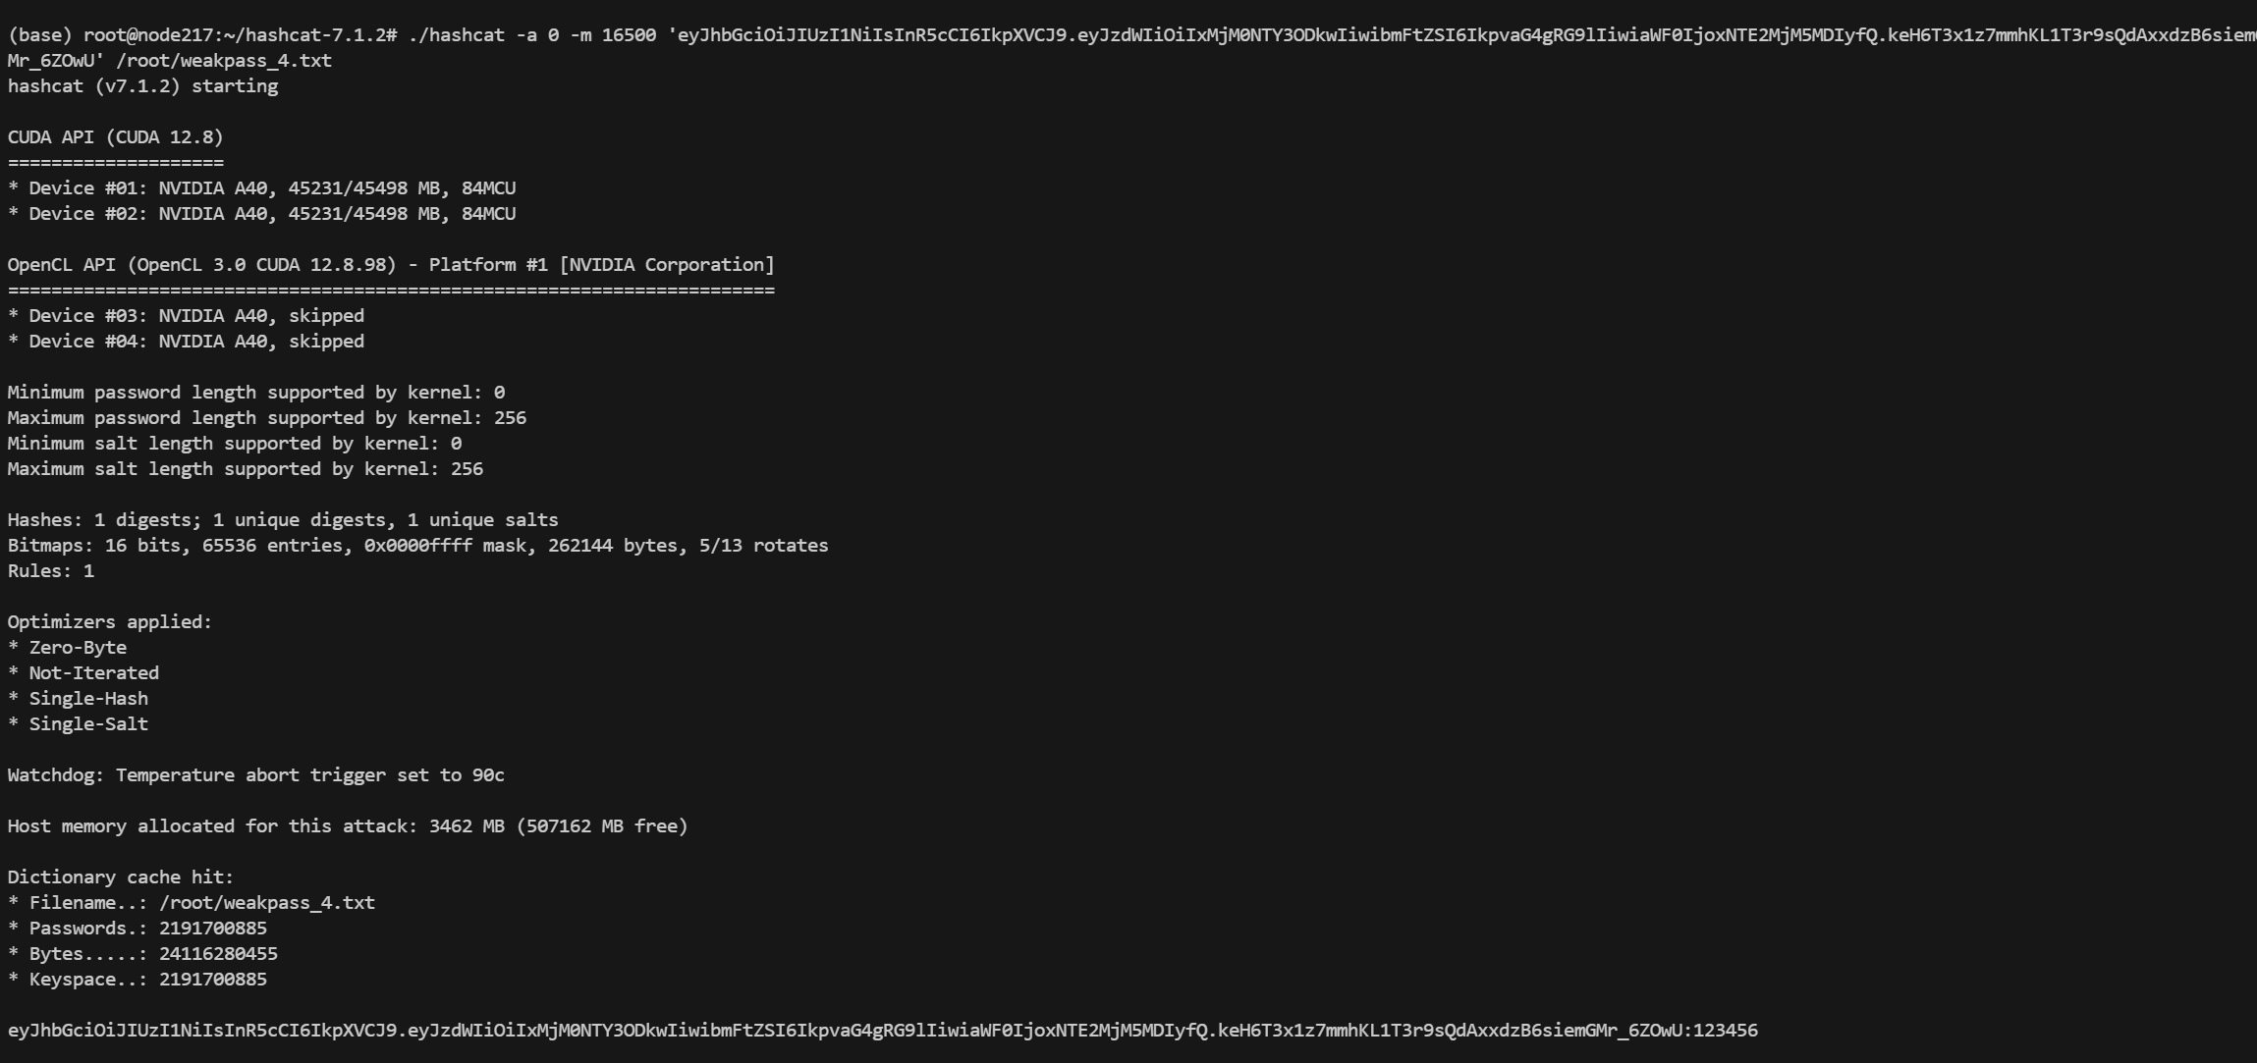Click the /root/weakpass_4.txt argument in the command
This screenshot has height=1063, width=2257.
point(224,61)
